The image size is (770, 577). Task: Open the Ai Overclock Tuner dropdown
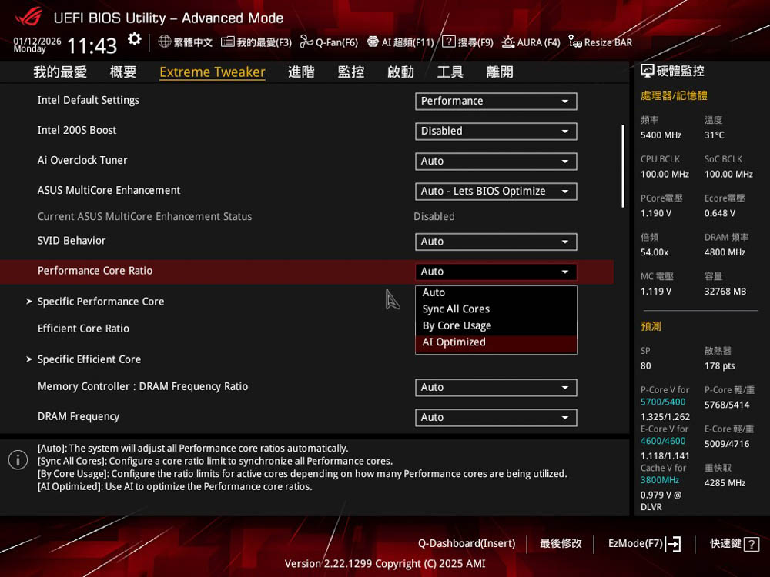click(x=496, y=161)
